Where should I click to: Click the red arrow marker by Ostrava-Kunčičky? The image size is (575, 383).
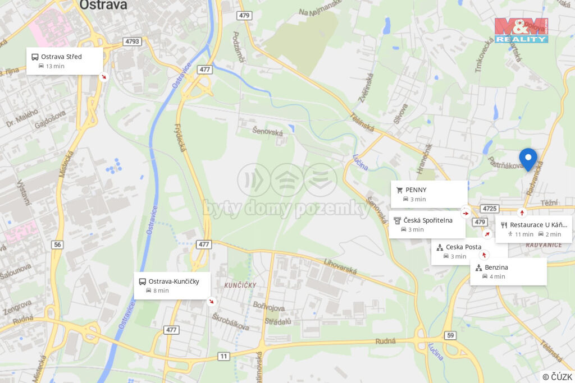tap(211, 301)
